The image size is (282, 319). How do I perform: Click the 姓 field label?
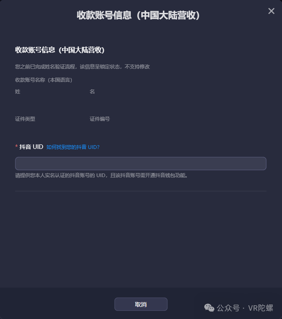click(18, 92)
